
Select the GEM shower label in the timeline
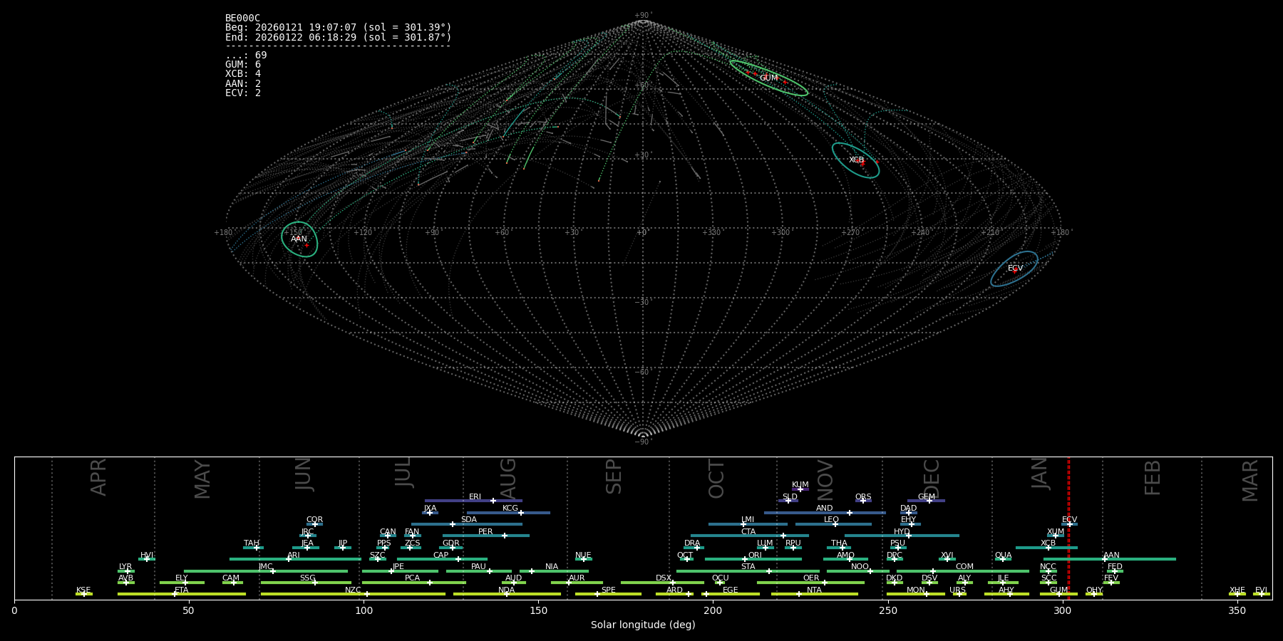tap(926, 497)
